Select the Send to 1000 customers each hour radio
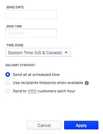The height and width of the screenshot is (134, 103). pyautogui.click(x=8, y=91)
